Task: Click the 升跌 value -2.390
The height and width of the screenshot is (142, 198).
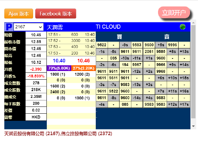Action: pos(36,69)
